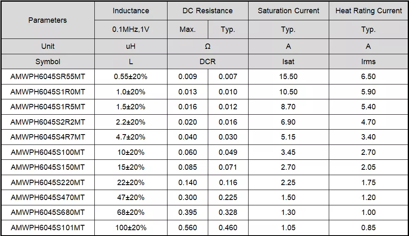This screenshot has height=236, width=409.
Task: Click the 100±20% inductance value
Action: pos(131,228)
